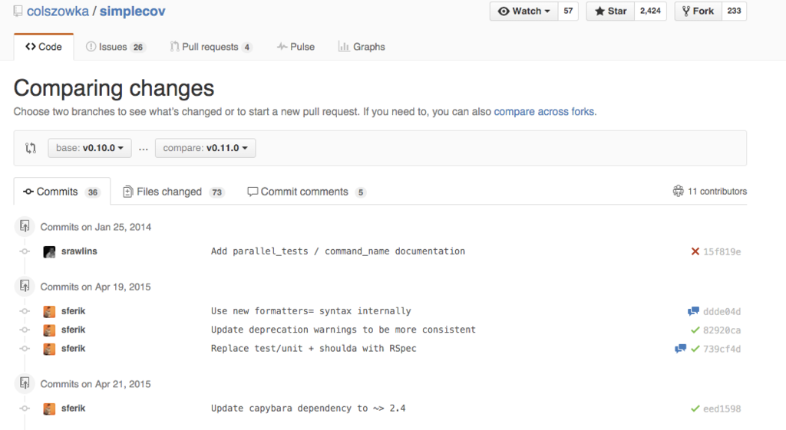The width and height of the screenshot is (786, 430).
Task: Open the compare: v0.11.0 branch dropdown
Action: pyautogui.click(x=205, y=148)
